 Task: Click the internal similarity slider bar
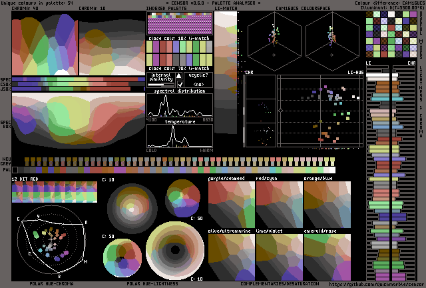coord(160,84)
